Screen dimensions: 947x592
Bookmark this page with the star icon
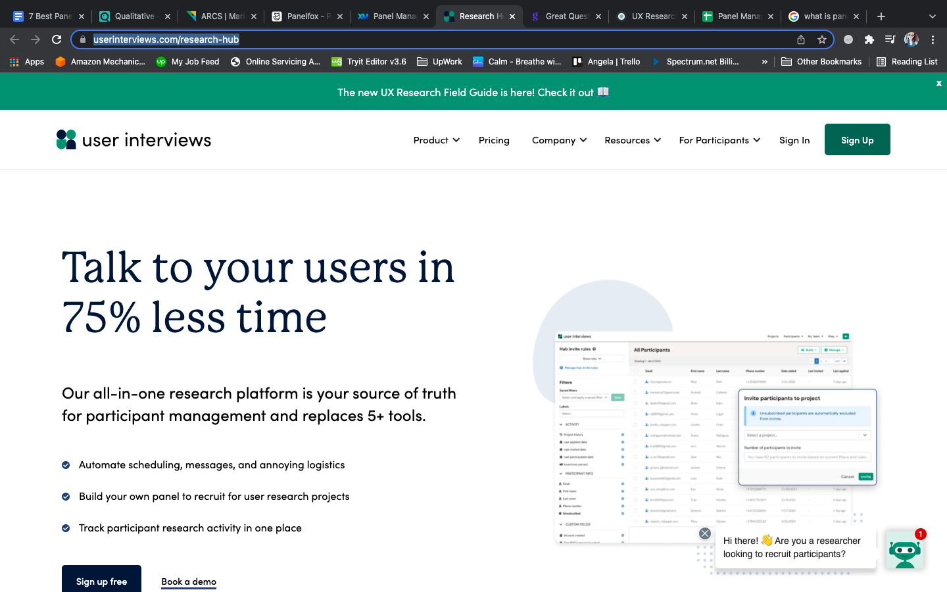(x=822, y=39)
